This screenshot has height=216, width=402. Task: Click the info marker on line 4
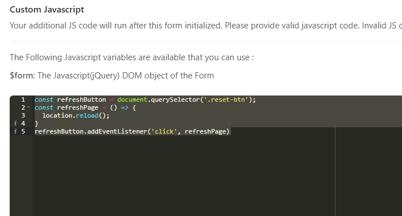tap(15, 123)
